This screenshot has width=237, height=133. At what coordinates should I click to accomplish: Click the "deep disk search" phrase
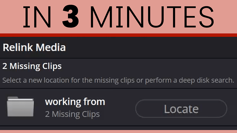click(x=206, y=80)
